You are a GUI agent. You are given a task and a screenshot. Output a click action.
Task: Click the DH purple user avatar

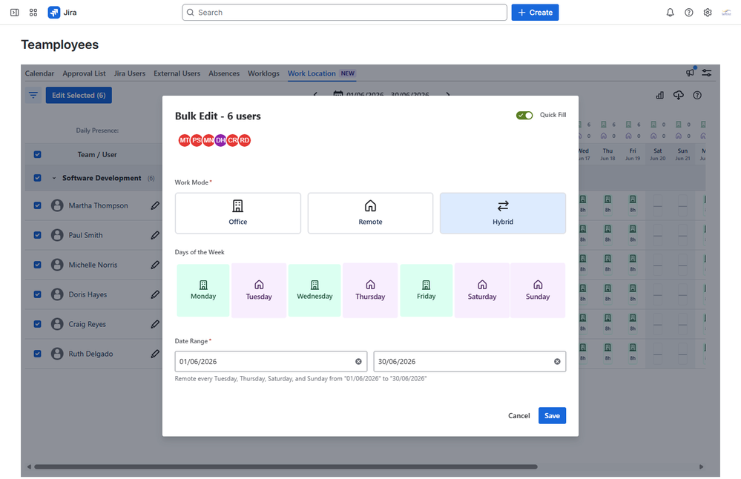tap(220, 140)
